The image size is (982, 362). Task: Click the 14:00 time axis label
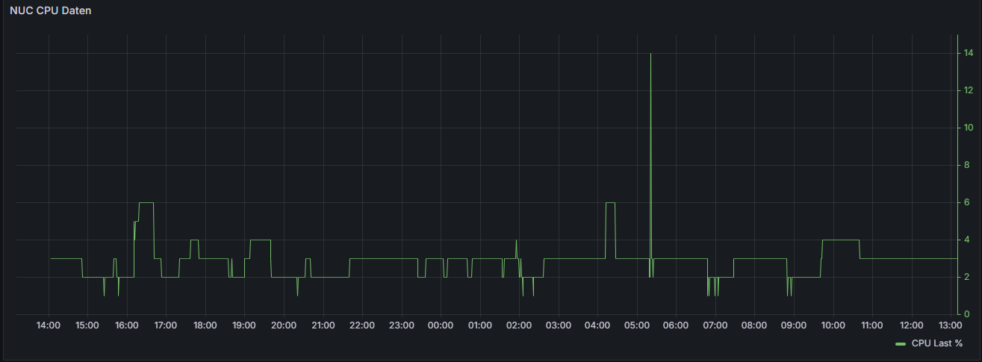point(48,325)
